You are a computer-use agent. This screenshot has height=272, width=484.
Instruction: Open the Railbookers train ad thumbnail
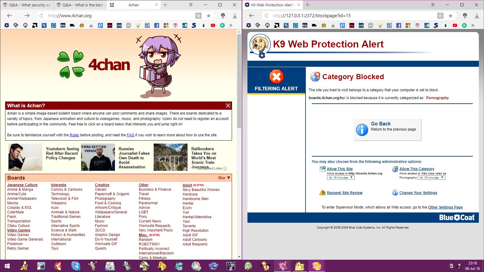click(171, 157)
